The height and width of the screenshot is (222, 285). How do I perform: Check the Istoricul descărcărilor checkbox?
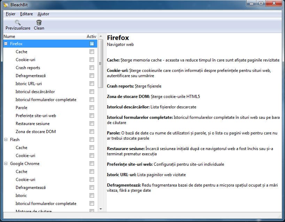pos(92,91)
